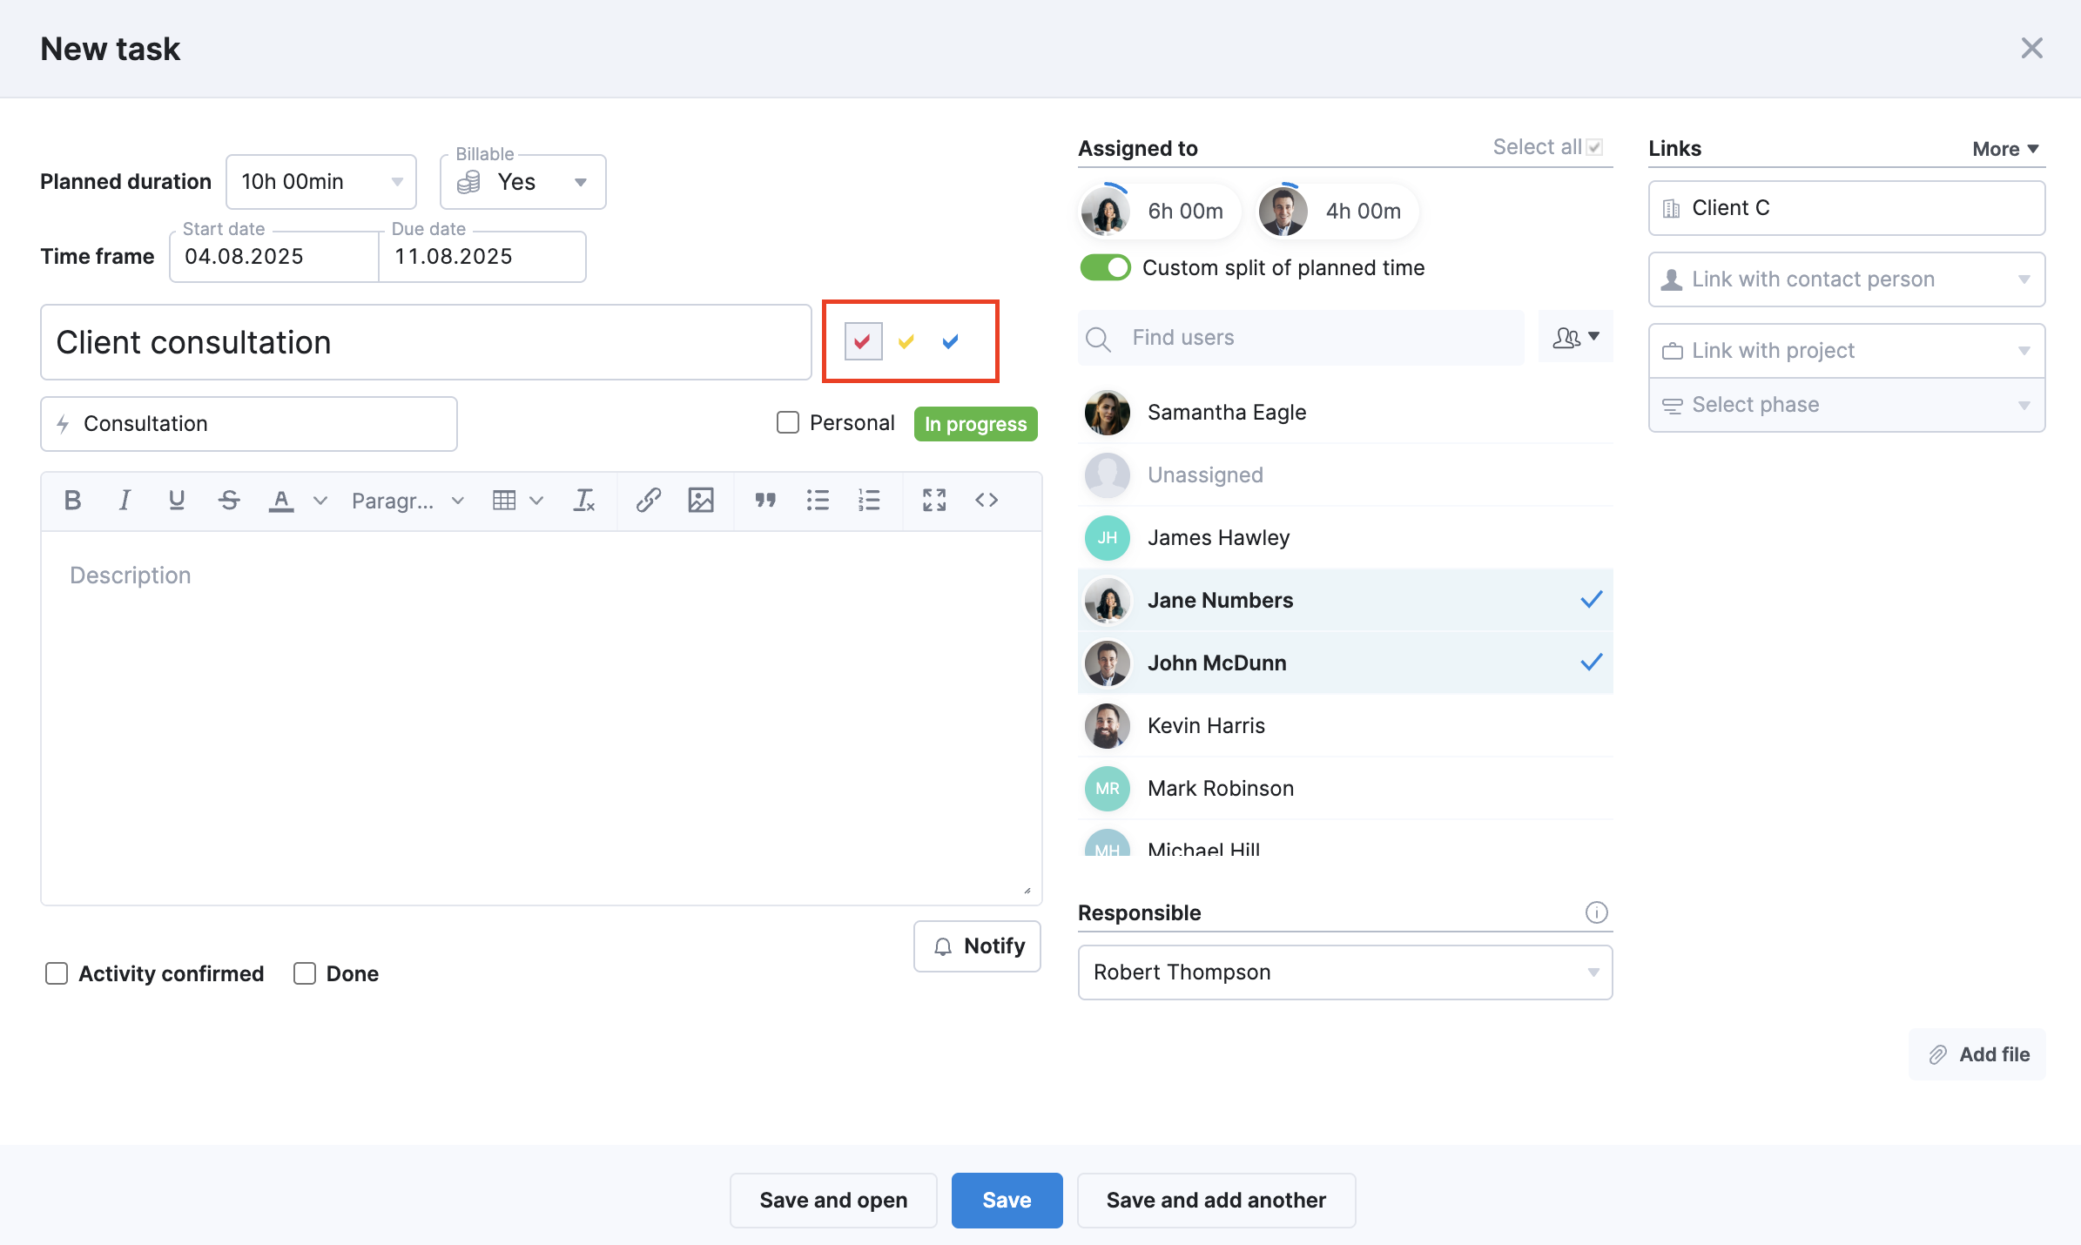
Task: Open Link with project dropdown
Action: 1847,351
